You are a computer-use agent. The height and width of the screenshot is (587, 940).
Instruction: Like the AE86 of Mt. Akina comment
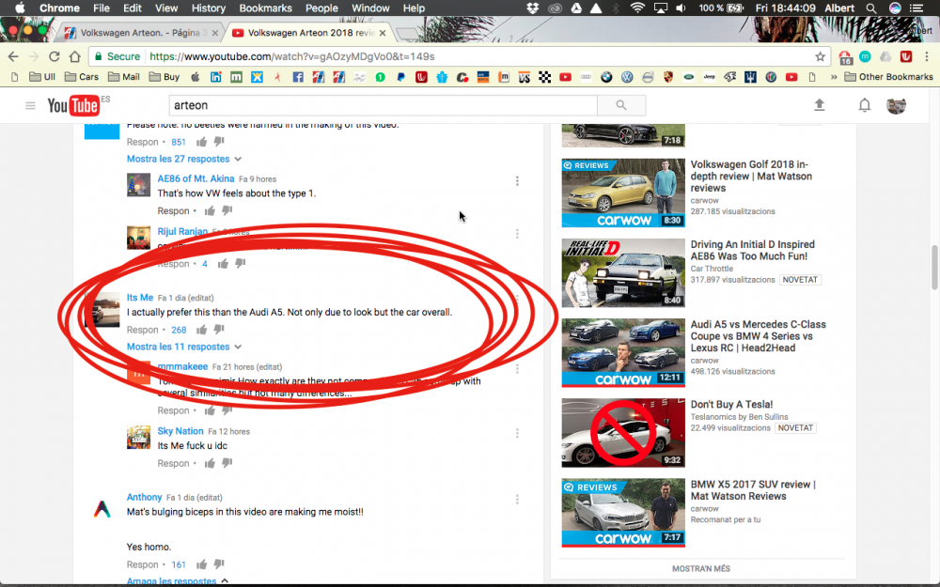tap(210, 210)
